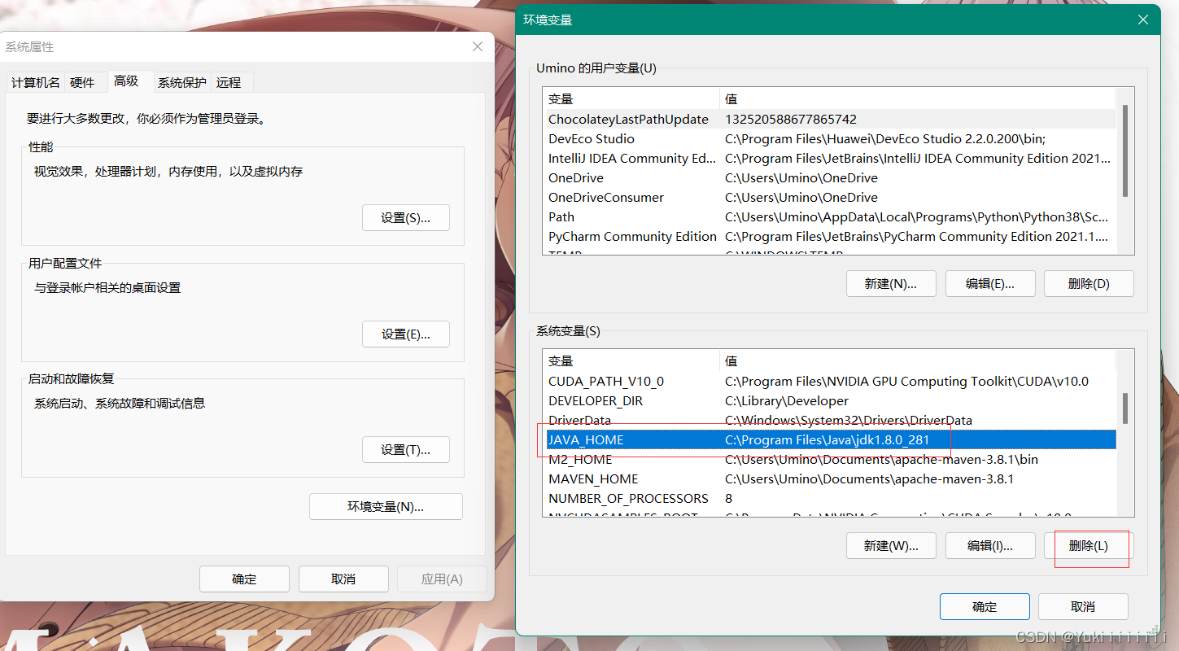Select the NUMBER_OF_PROCESSORS system variable

tap(829, 498)
